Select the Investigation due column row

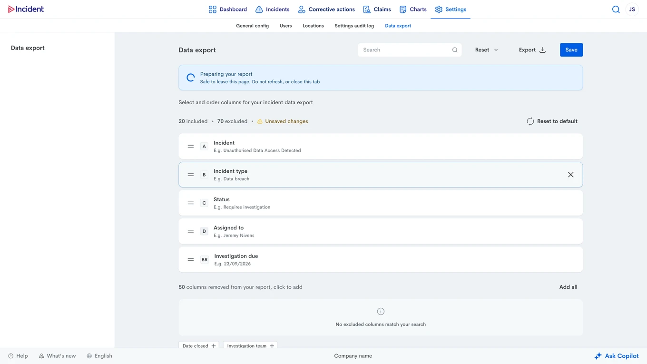[x=381, y=259]
